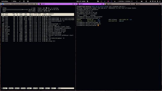Close the highlighted bash tab in right window

coord(102,4)
